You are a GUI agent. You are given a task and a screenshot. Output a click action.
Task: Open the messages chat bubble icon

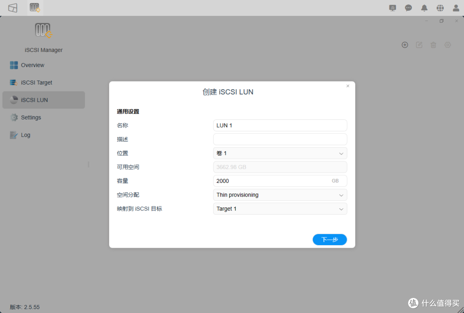coord(409,8)
